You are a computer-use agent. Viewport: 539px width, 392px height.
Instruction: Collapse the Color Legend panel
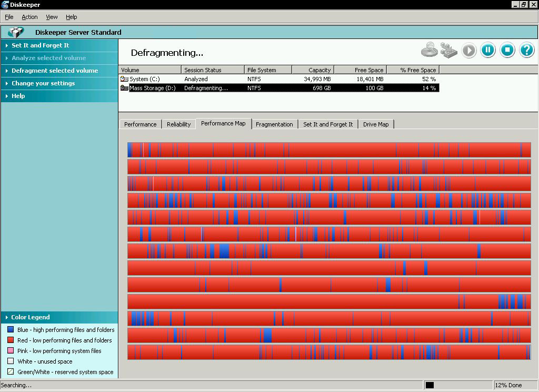tap(59, 317)
